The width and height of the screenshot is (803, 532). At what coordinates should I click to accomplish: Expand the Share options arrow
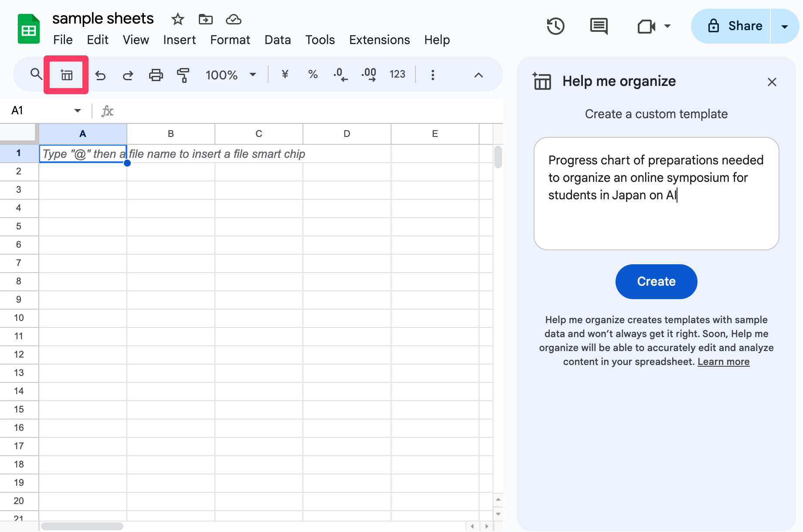pyautogui.click(x=784, y=27)
